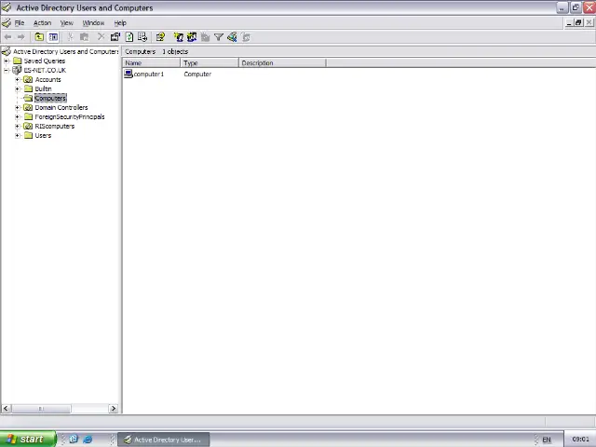This screenshot has height=447, width=596.
Task: Click the tree pane's left scroll arrow
Action: click(6, 409)
